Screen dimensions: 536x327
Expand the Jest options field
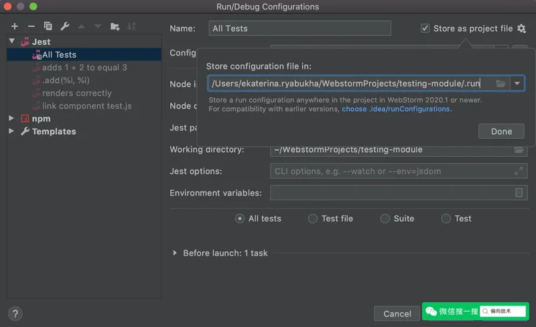(519, 171)
